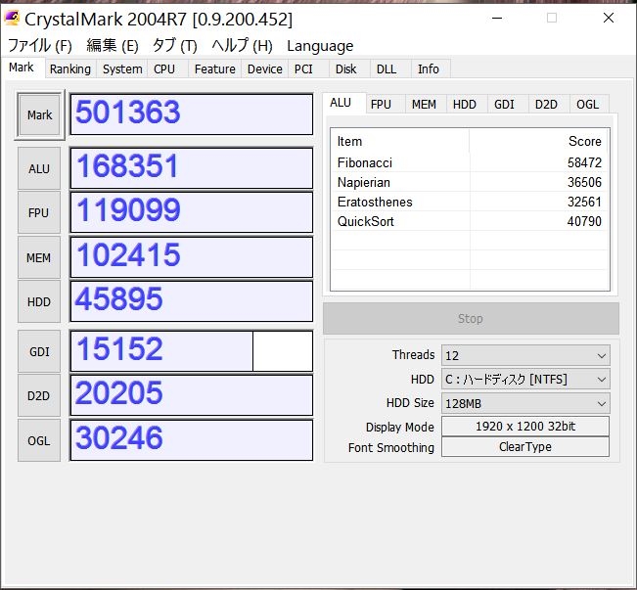
Task: Select the HDD results tab
Action: 465,105
